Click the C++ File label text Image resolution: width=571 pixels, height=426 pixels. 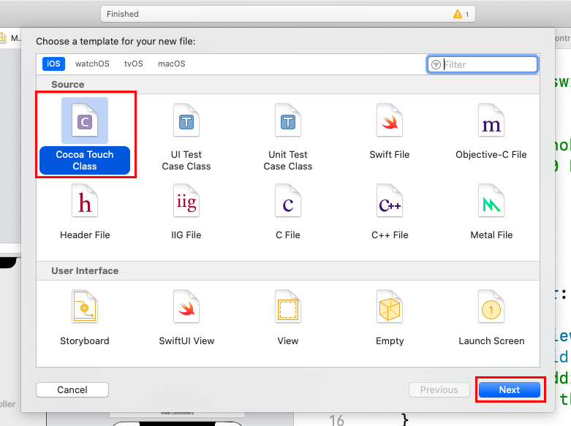tap(390, 235)
